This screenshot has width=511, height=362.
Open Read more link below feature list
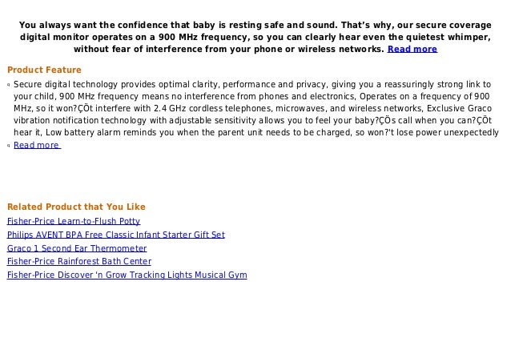(x=37, y=145)
